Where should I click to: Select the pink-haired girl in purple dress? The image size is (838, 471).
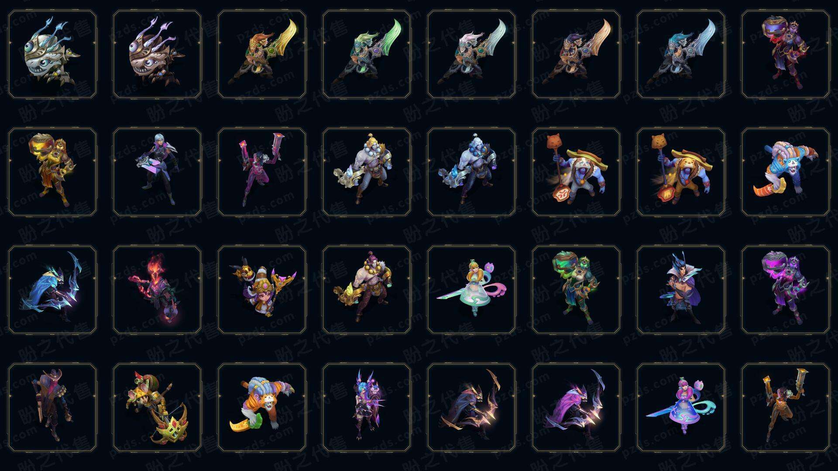point(681,407)
